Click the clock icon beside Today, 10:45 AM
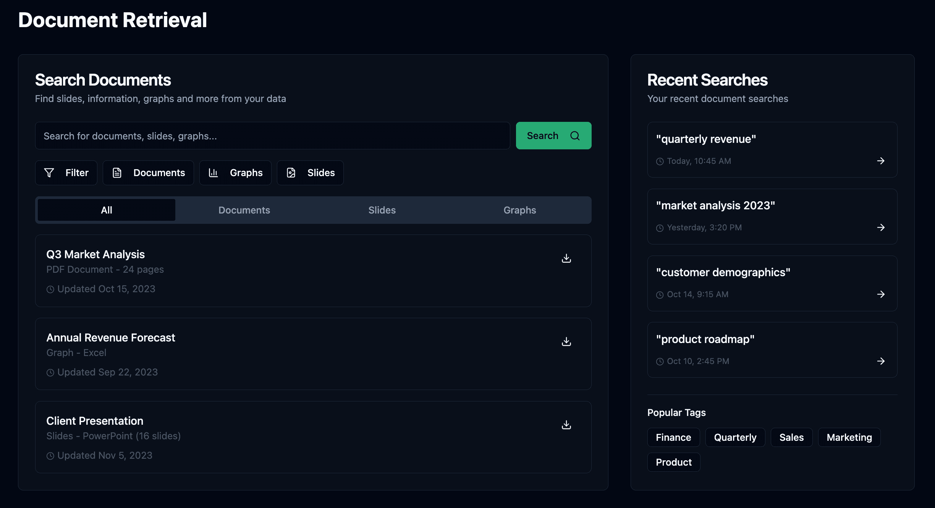 pyautogui.click(x=660, y=161)
